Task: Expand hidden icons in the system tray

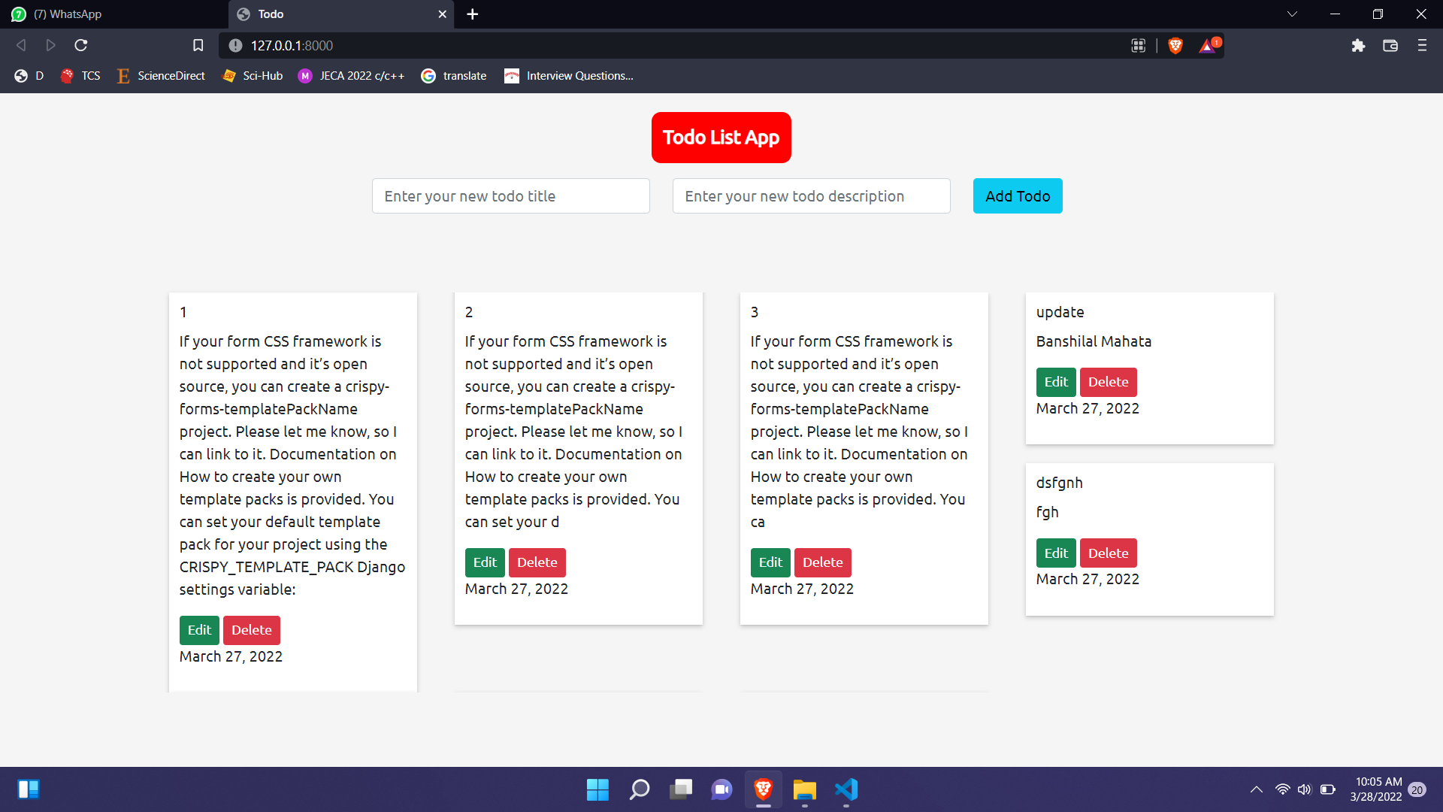Action: (1256, 789)
